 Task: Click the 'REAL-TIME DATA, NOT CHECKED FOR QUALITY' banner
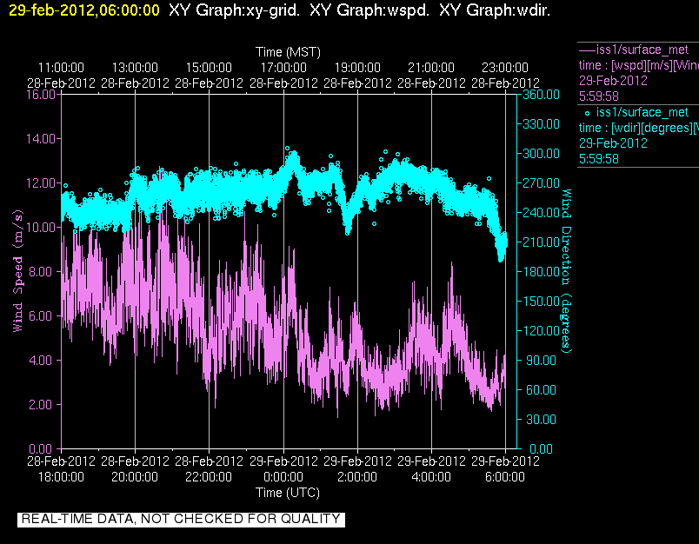181,519
